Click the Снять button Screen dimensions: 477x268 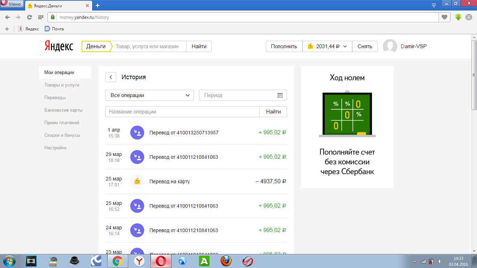tap(365, 46)
